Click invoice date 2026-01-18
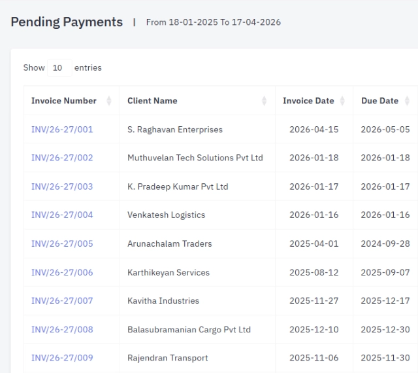The width and height of the screenshot is (418, 373). point(314,158)
